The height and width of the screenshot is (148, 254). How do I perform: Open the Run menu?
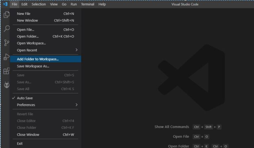point(73,4)
